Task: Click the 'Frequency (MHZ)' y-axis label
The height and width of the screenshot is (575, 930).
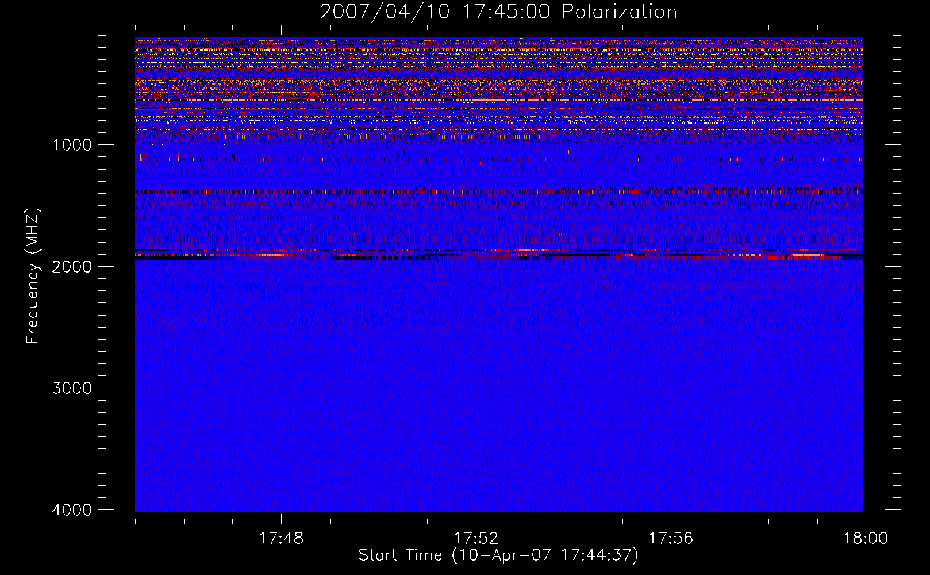Action: [x=33, y=276]
